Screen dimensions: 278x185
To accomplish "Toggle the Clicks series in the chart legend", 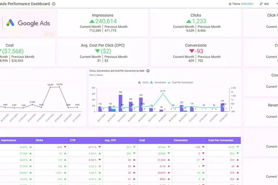I will coord(143,83).
